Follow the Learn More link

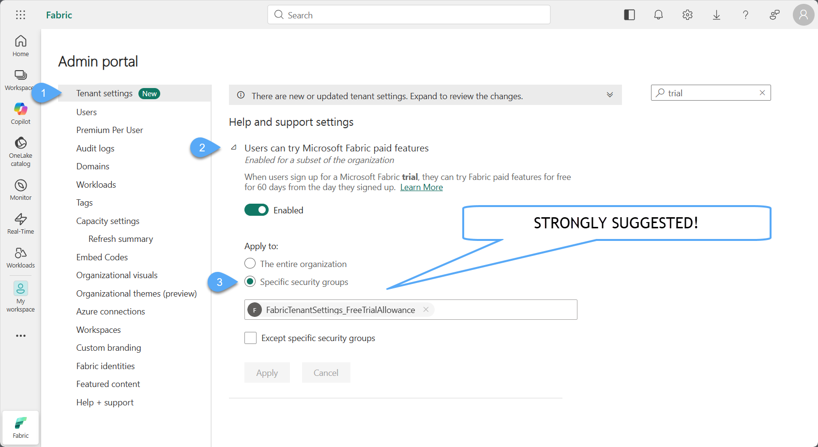[x=422, y=187]
